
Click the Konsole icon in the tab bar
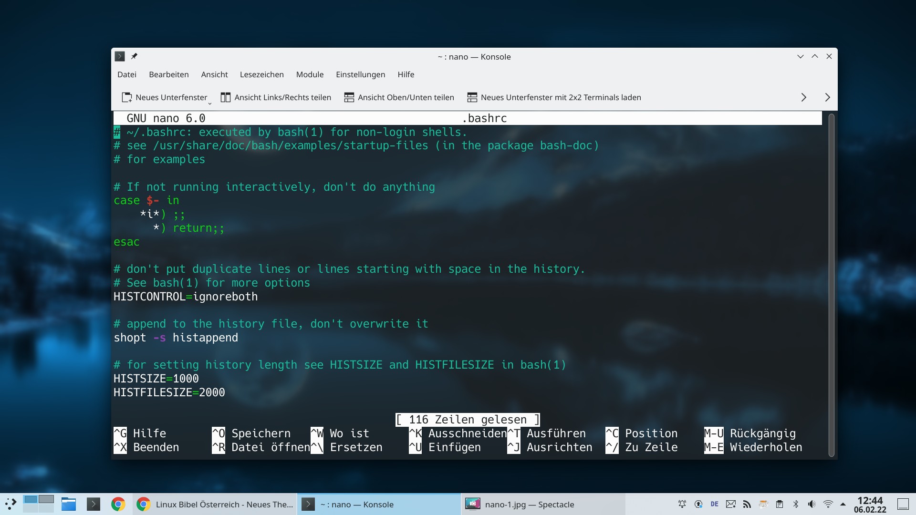(x=120, y=56)
